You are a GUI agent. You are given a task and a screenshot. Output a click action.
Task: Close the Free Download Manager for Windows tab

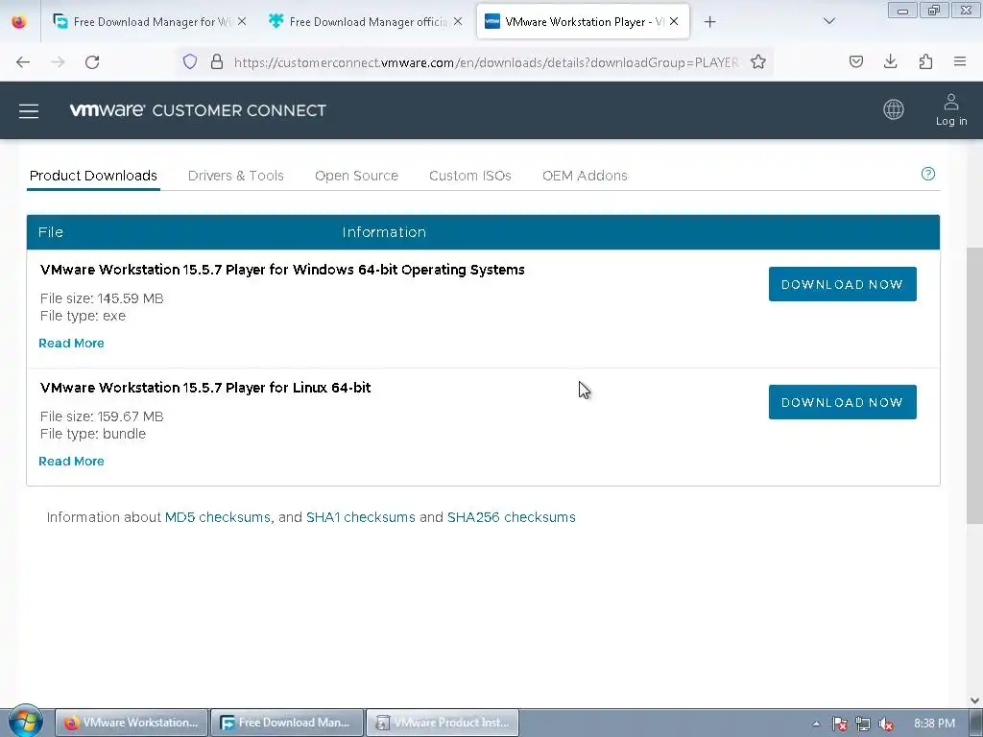click(x=242, y=21)
